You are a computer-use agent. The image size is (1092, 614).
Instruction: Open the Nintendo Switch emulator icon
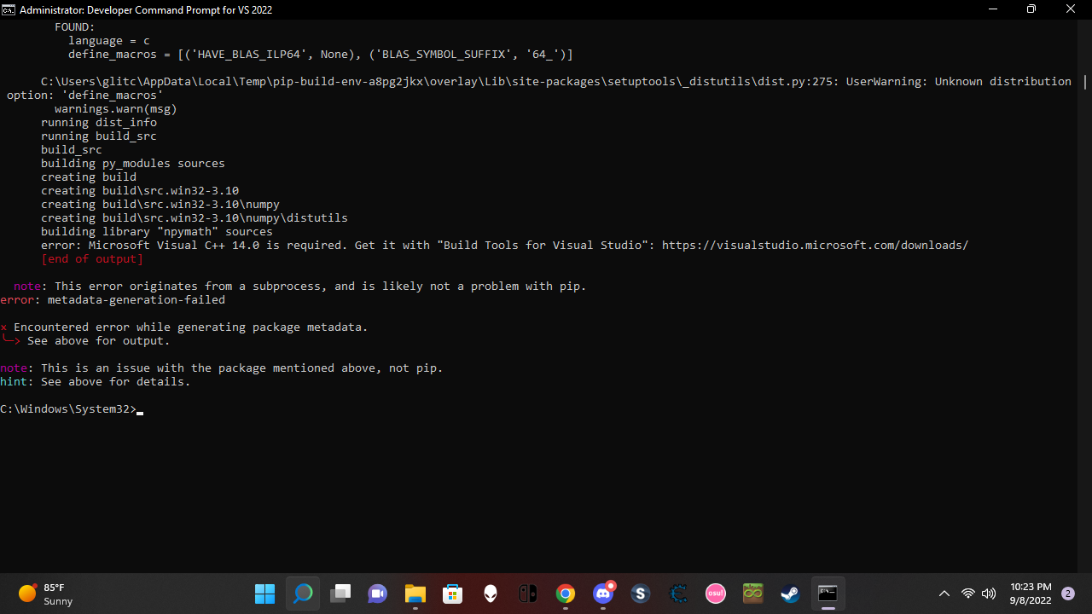click(528, 594)
